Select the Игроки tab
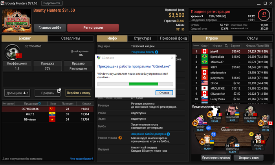 [212, 38]
